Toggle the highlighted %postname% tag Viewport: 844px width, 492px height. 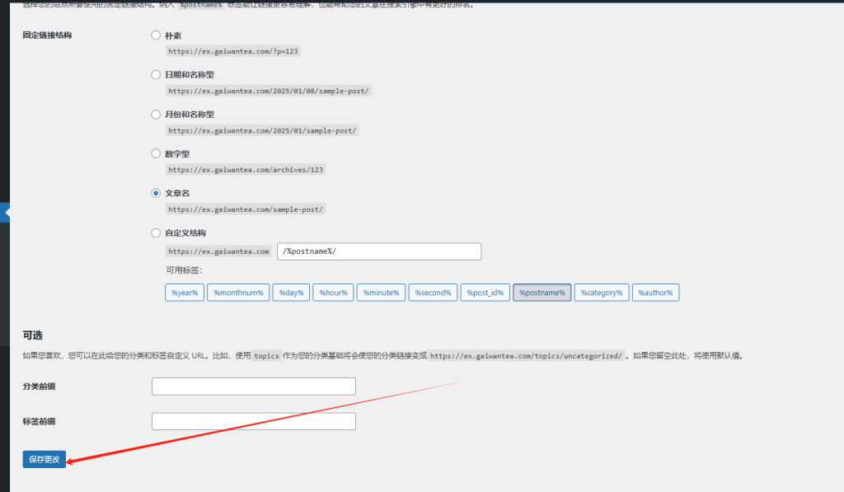[542, 293]
